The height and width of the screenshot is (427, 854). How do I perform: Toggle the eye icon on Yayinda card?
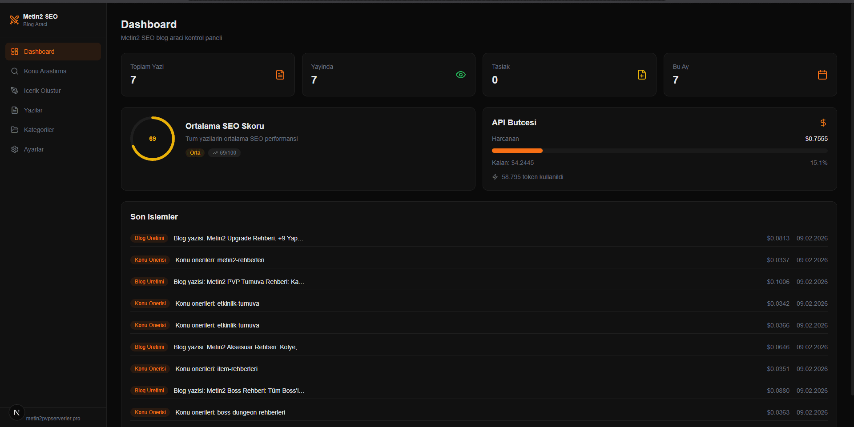[x=461, y=75]
